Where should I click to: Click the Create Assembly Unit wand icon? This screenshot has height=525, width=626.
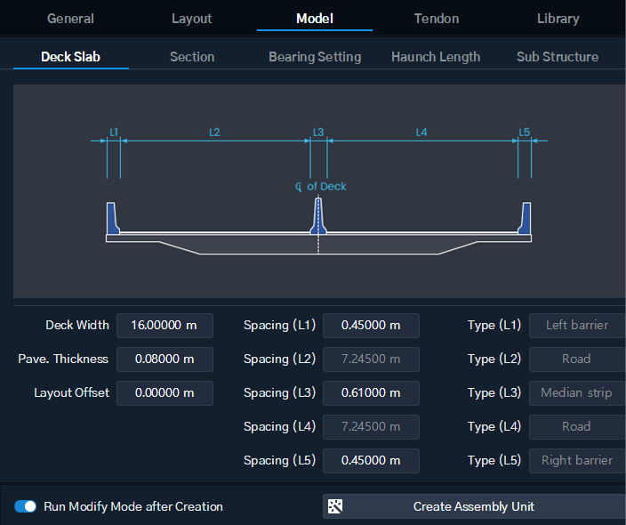[x=335, y=506]
